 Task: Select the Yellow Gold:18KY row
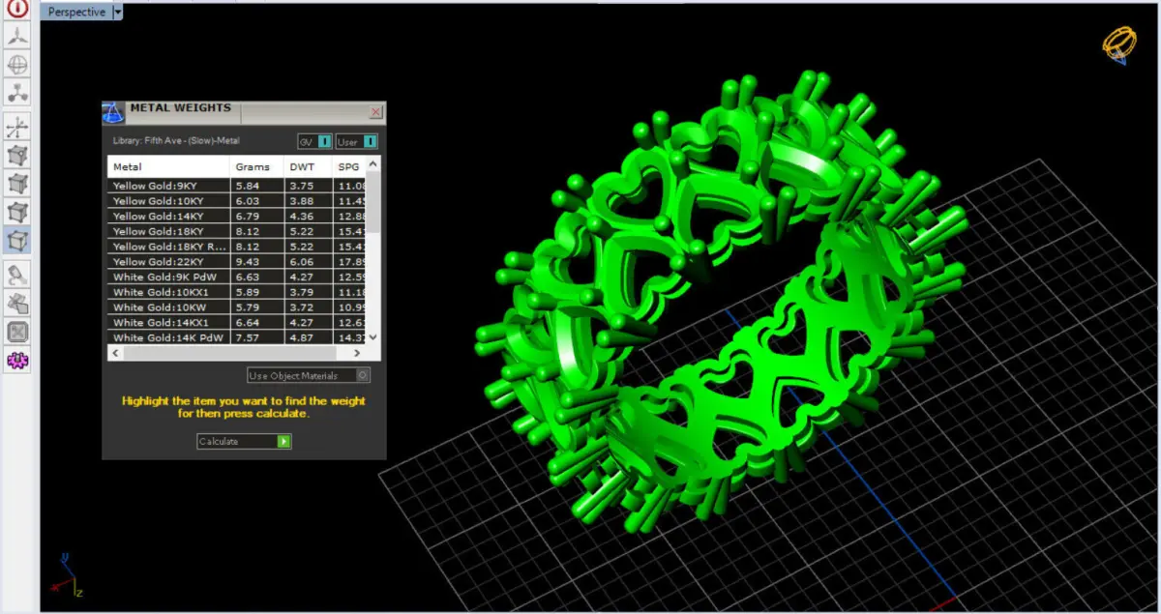[238, 231]
